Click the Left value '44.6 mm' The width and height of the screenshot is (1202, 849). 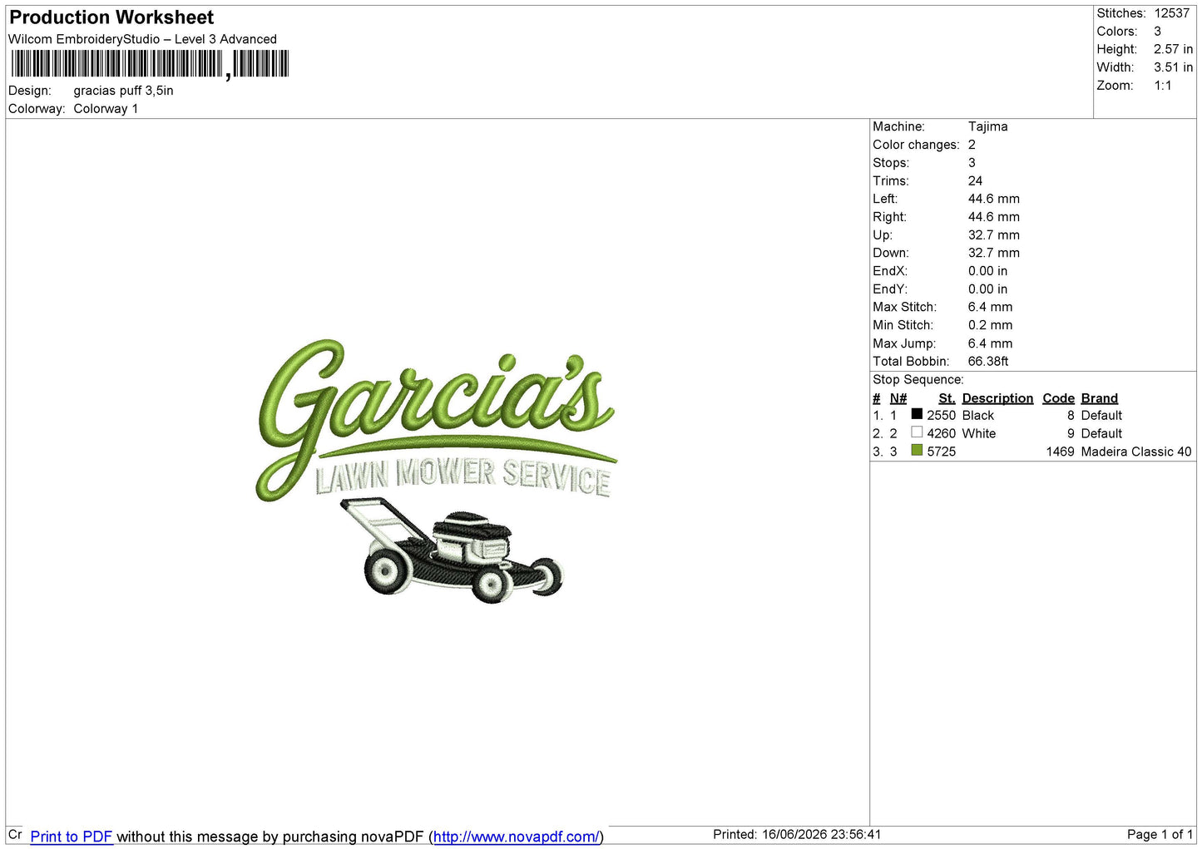993,199
